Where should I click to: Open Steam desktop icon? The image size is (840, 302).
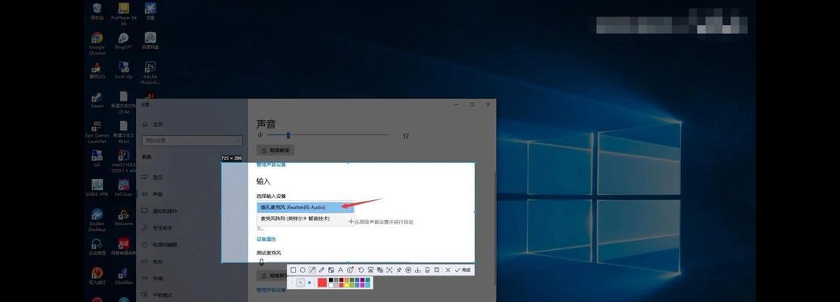click(97, 100)
